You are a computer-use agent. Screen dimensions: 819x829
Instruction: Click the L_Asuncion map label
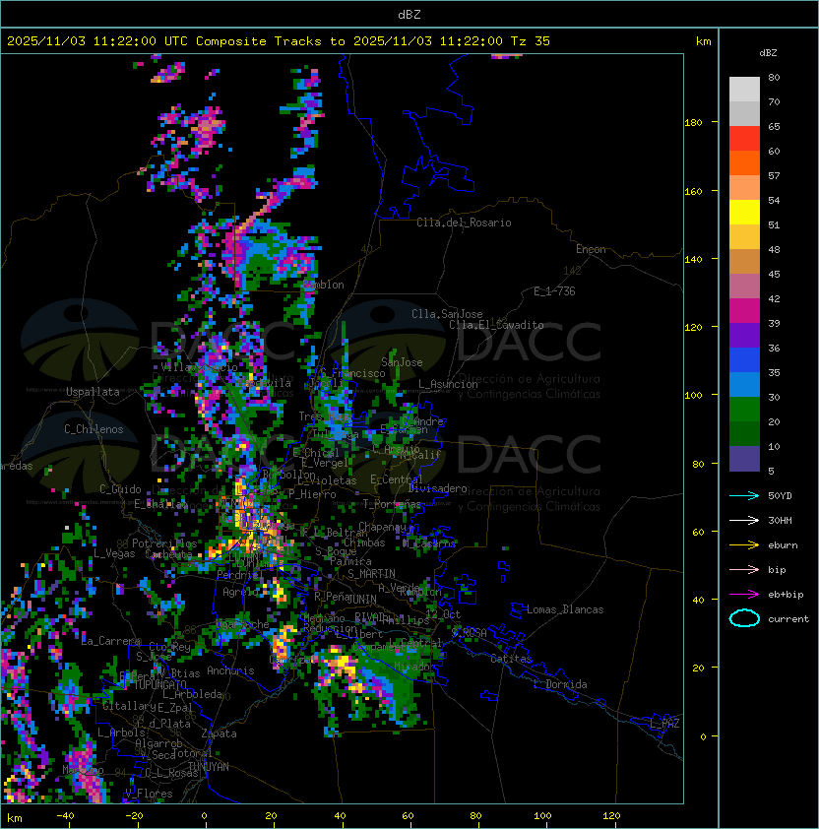click(x=448, y=384)
